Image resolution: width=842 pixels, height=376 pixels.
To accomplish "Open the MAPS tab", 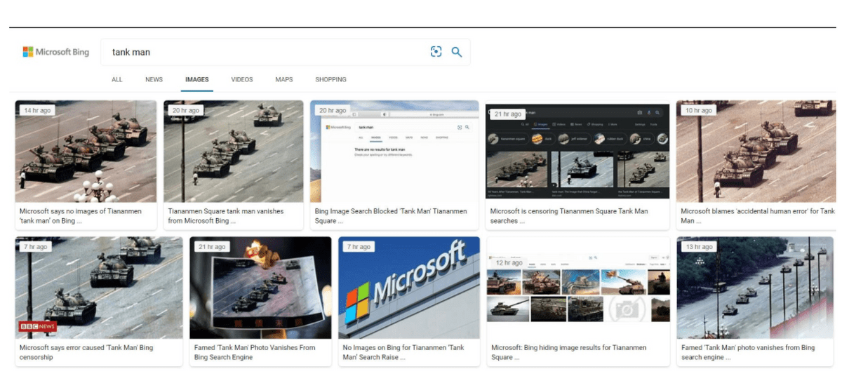I will pyautogui.click(x=284, y=80).
